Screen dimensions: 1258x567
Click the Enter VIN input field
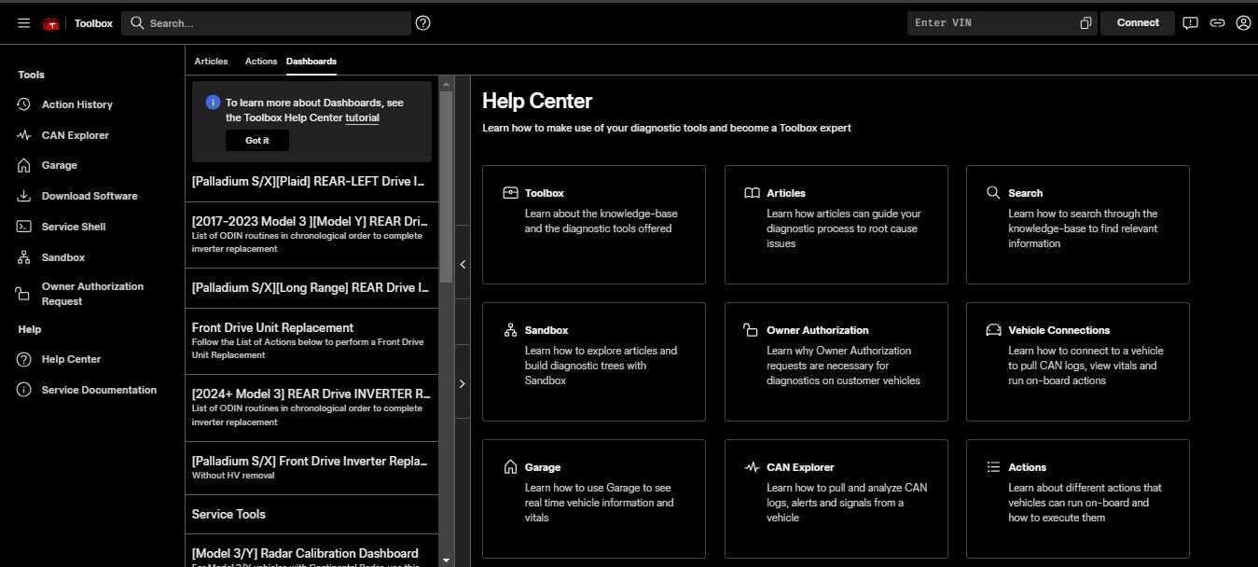993,23
